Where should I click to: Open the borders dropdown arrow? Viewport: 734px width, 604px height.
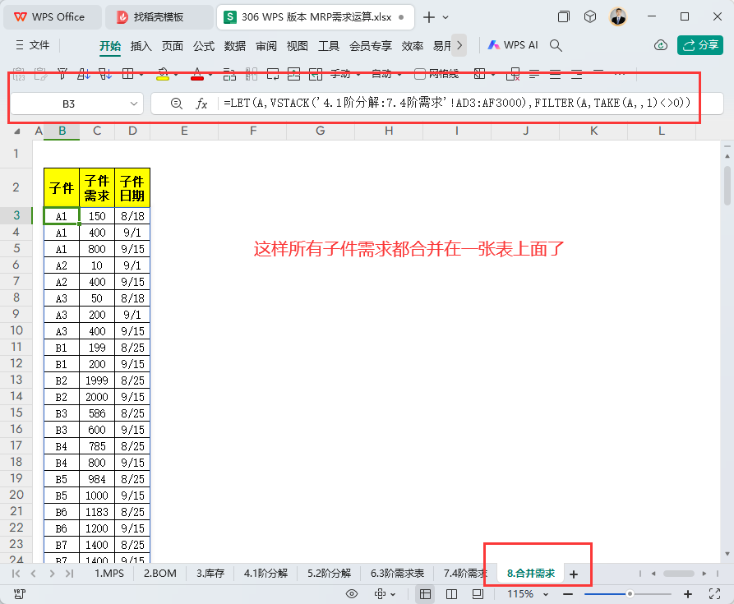141,74
